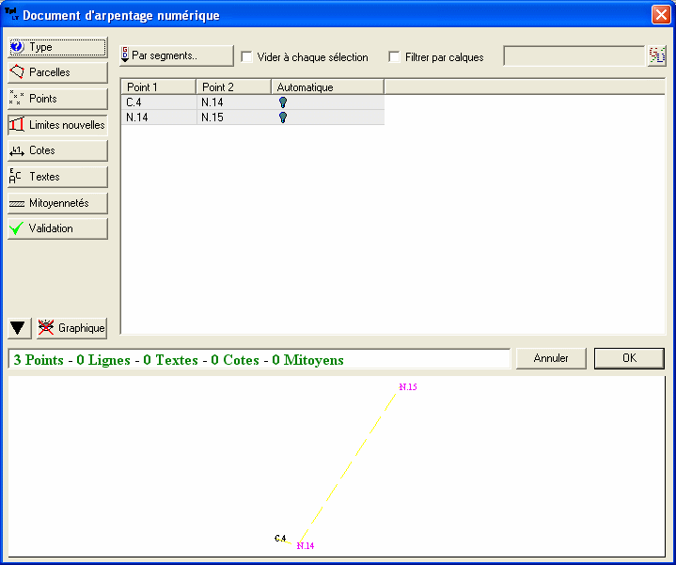This screenshot has height=565, width=676.
Task: Open the Cotes section
Action: pos(56,150)
